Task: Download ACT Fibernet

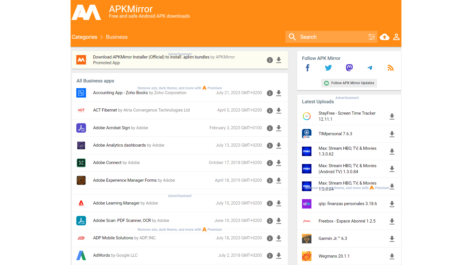Action: (279, 111)
